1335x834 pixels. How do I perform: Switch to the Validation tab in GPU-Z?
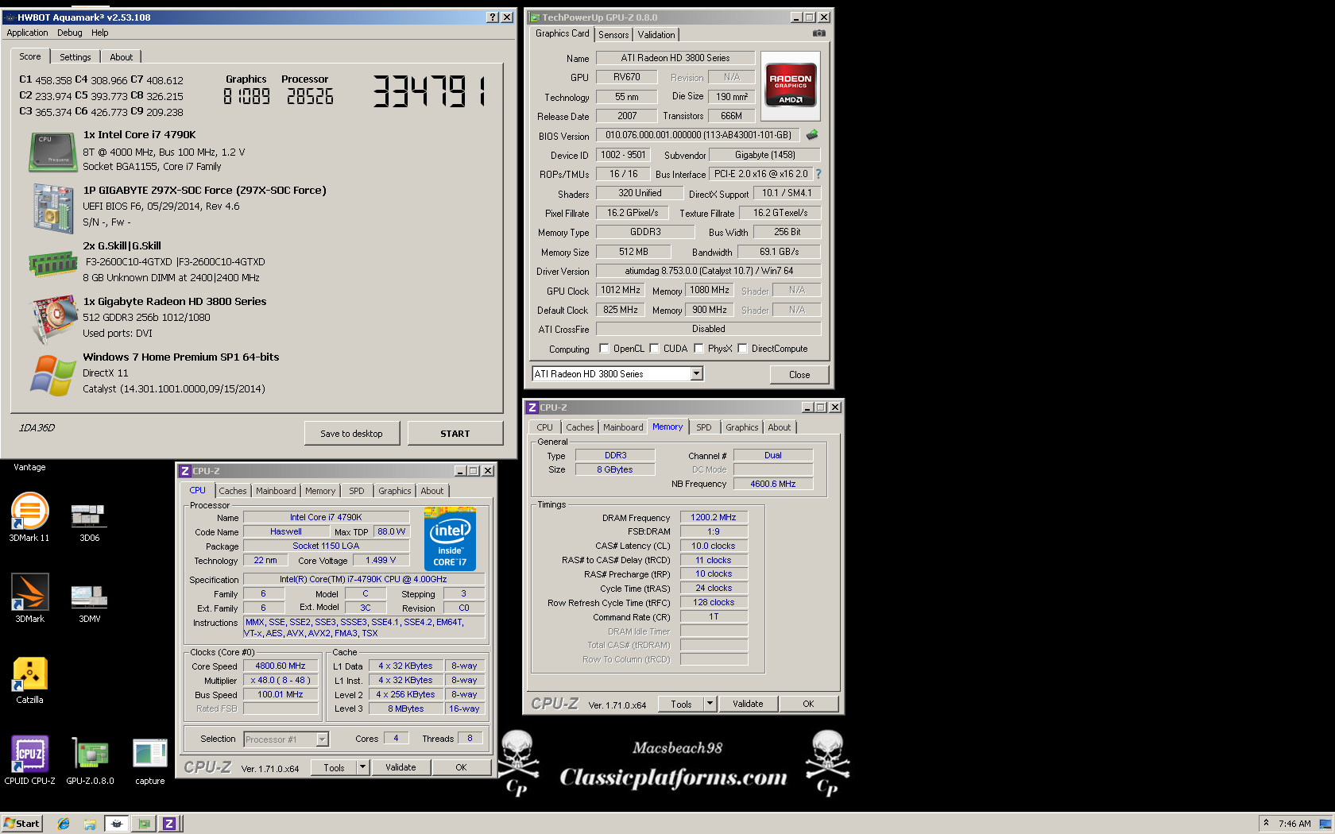(656, 34)
